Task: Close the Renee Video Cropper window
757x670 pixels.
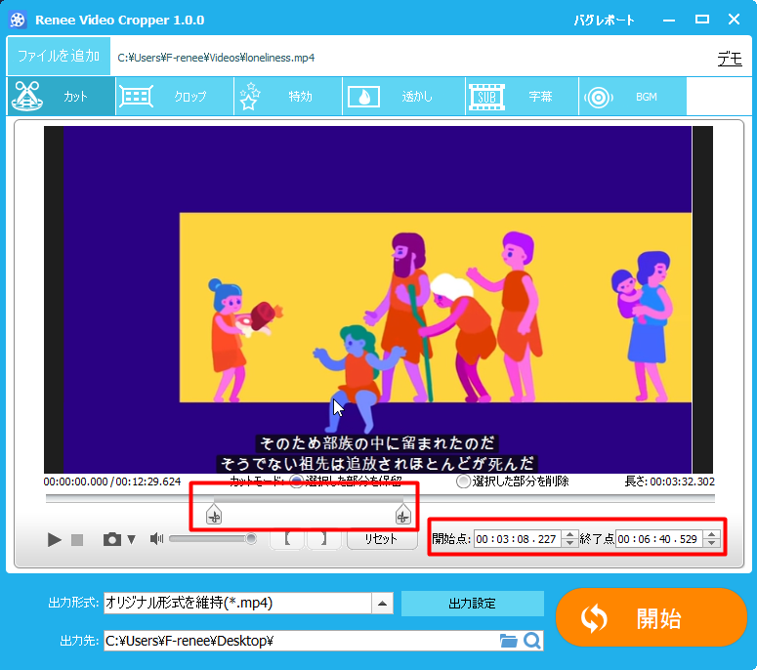Action: 734,20
